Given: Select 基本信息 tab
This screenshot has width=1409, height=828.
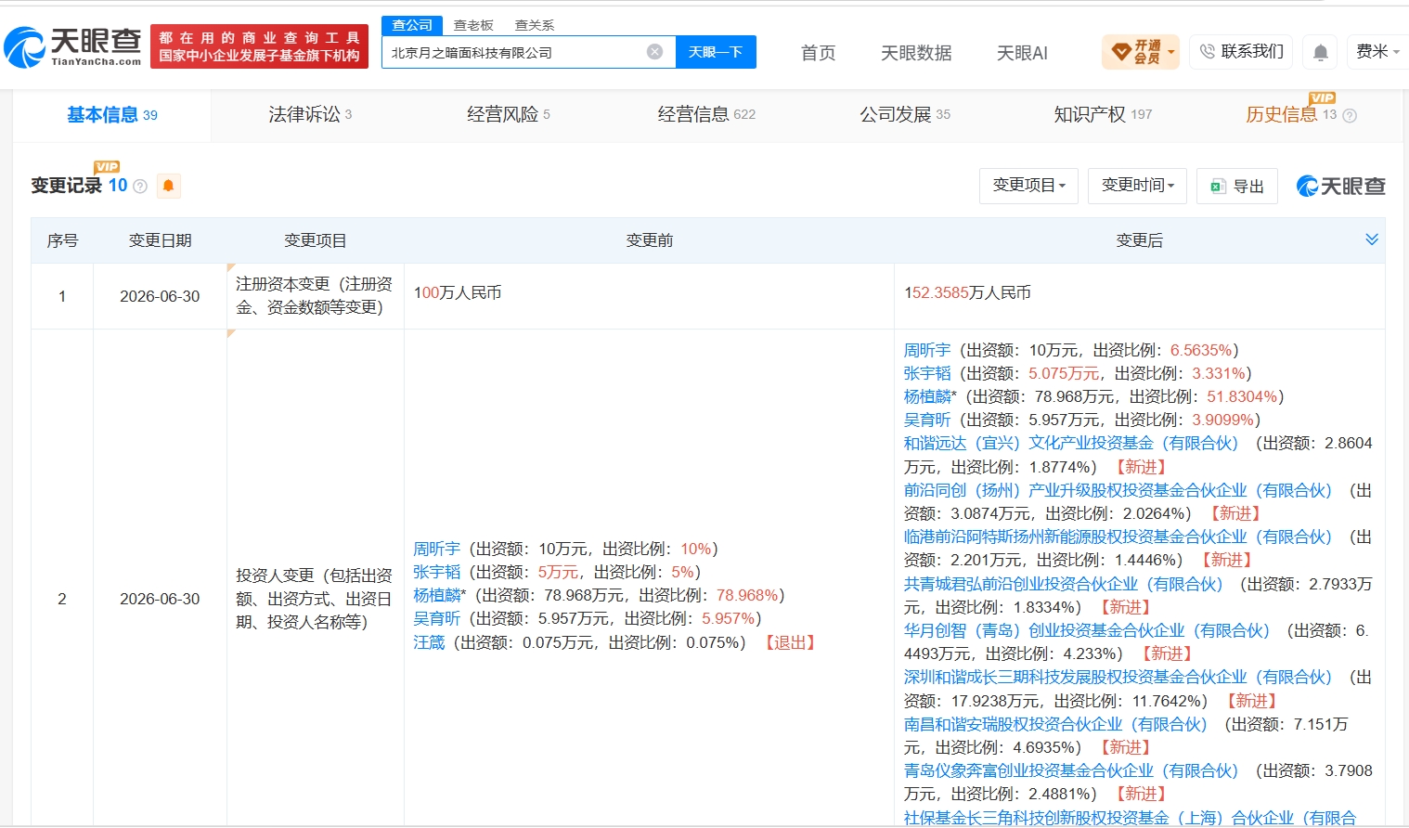Looking at the screenshot, I should [112, 114].
